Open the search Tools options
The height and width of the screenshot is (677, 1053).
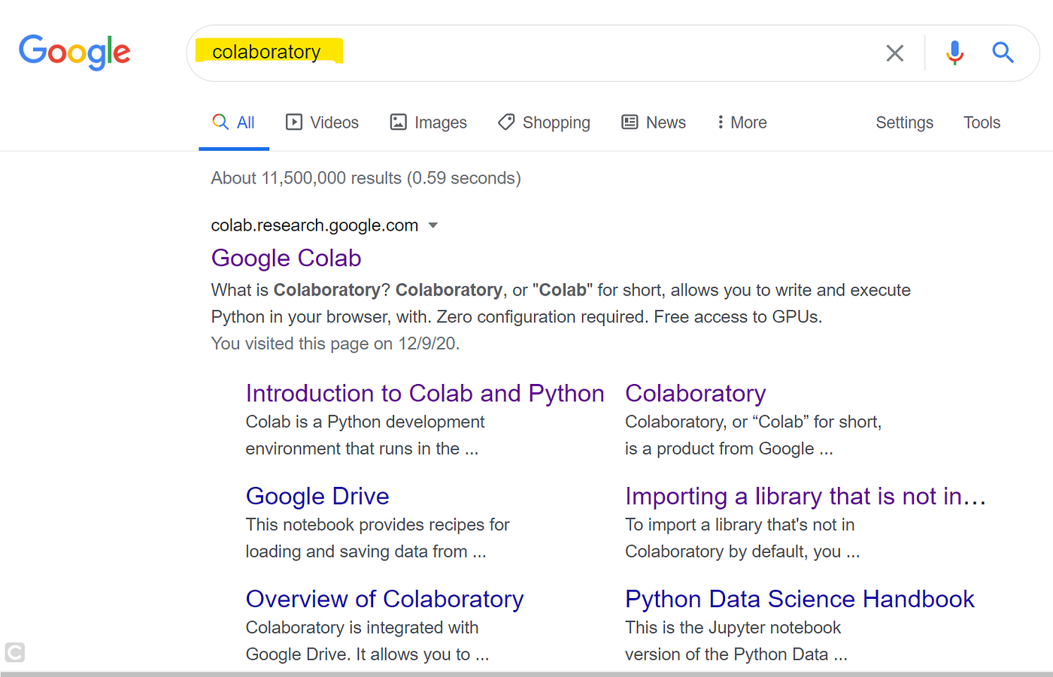click(982, 122)
